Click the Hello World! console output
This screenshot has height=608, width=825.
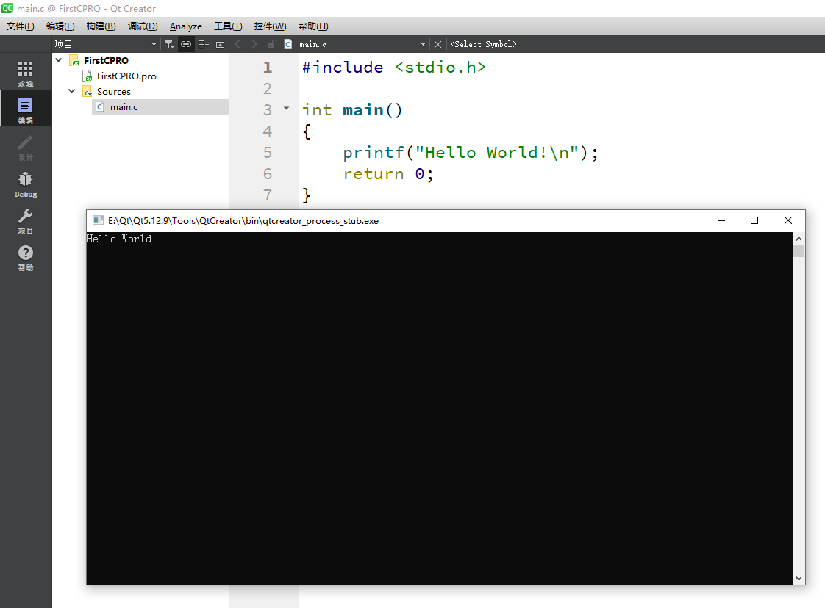coord(121,239)
